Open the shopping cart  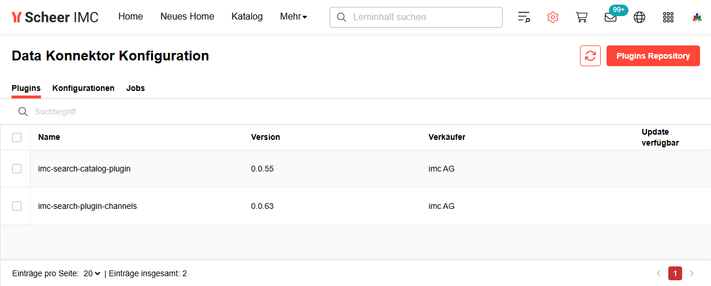pos(581,17)
